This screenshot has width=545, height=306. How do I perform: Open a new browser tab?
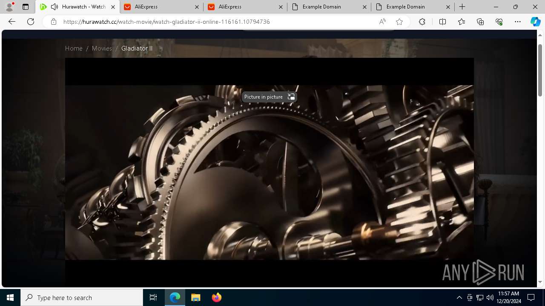click(x=462, y=7)
